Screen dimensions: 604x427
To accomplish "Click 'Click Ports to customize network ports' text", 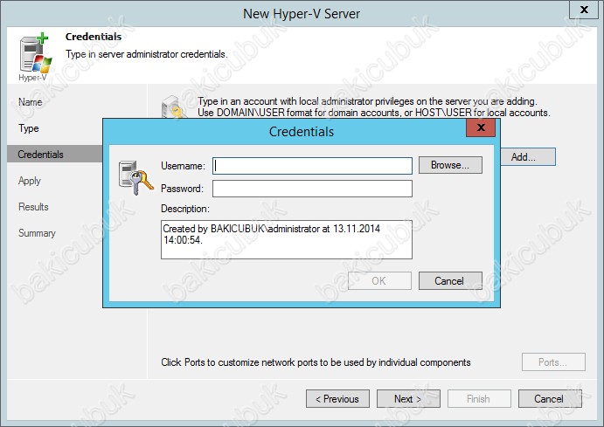I will 316,362.
